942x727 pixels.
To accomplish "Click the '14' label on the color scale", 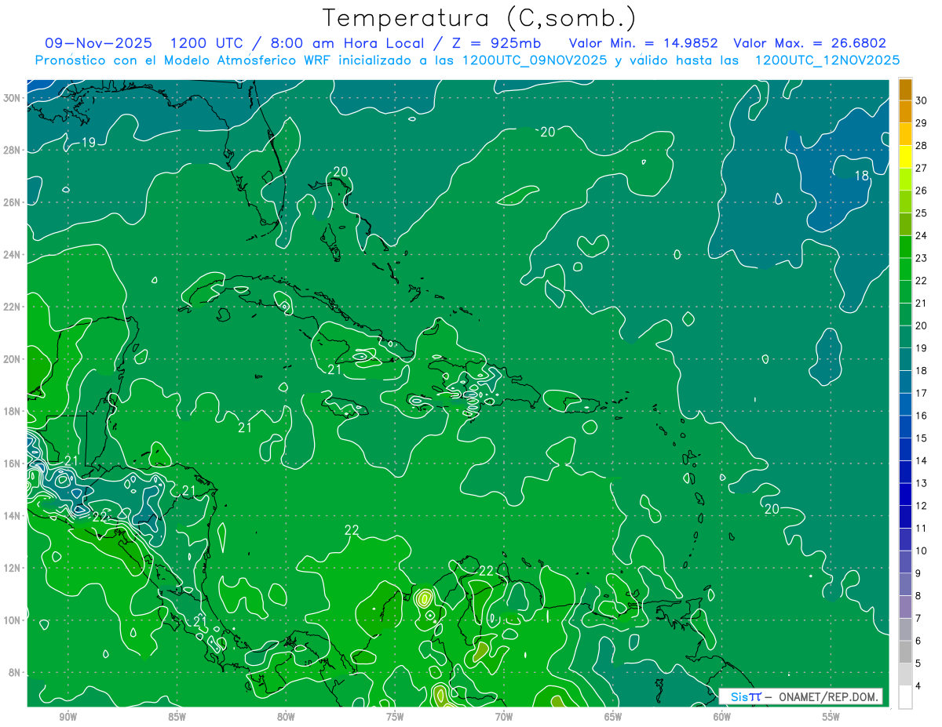I will (x=922, y=460).
